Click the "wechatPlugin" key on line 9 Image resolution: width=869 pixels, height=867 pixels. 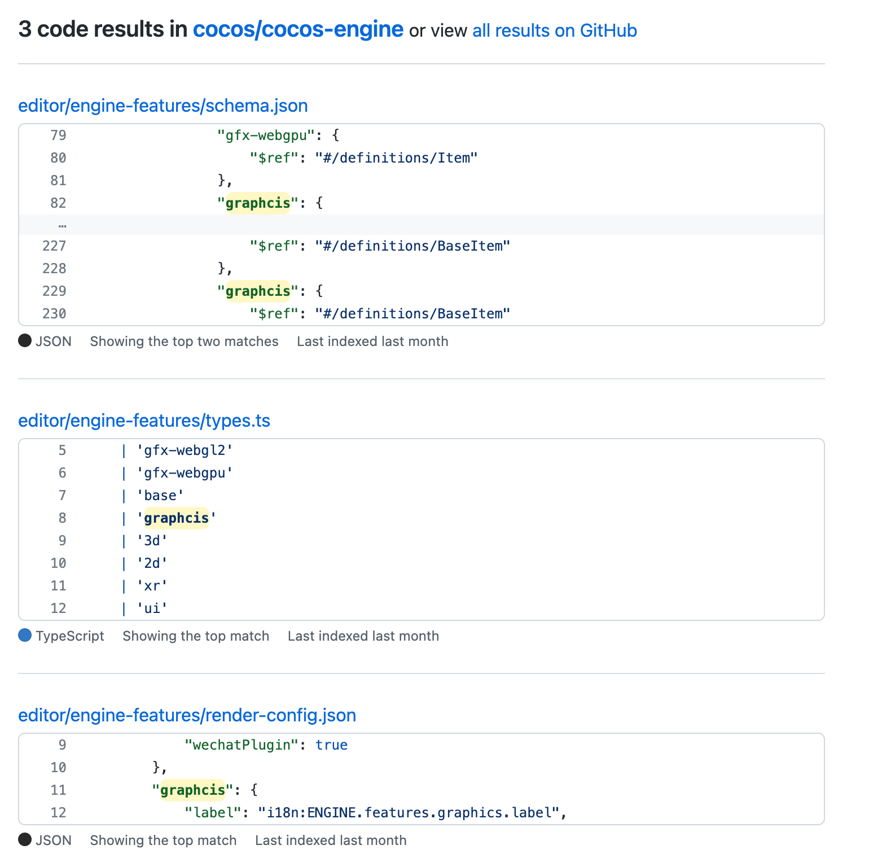(242, 745)
